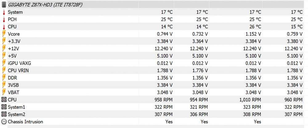The height and width of the screenshot is (128, 308).
Task: Select the GIGABYTE Z87X-HD3 (ITE IT8728F) header
Action: pos(45,5)
